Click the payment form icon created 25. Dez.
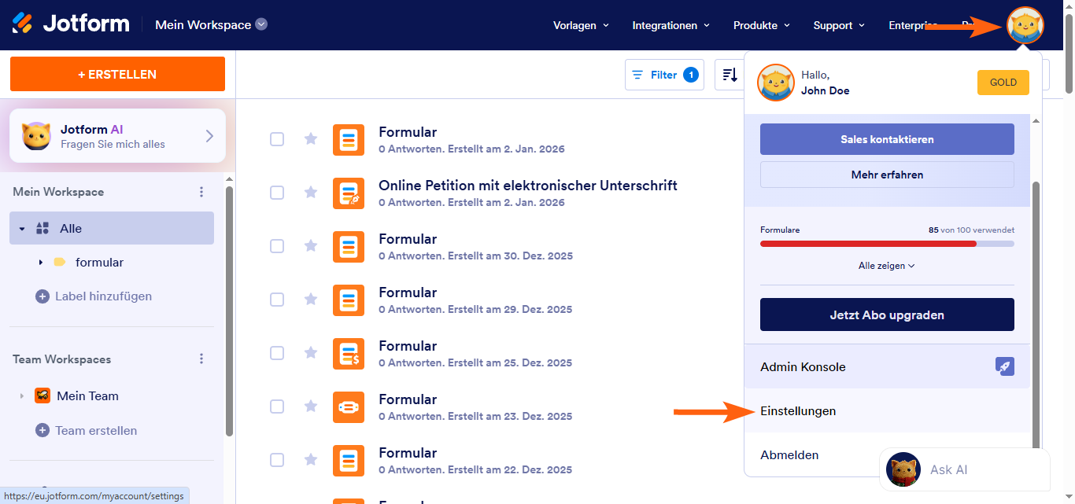 [x=349, y=353]
